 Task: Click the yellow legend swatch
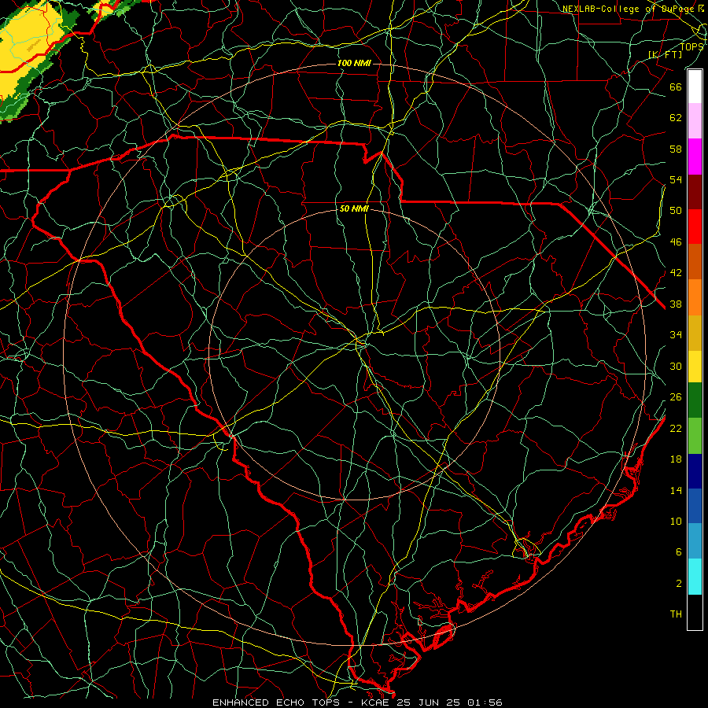point(695,366)
